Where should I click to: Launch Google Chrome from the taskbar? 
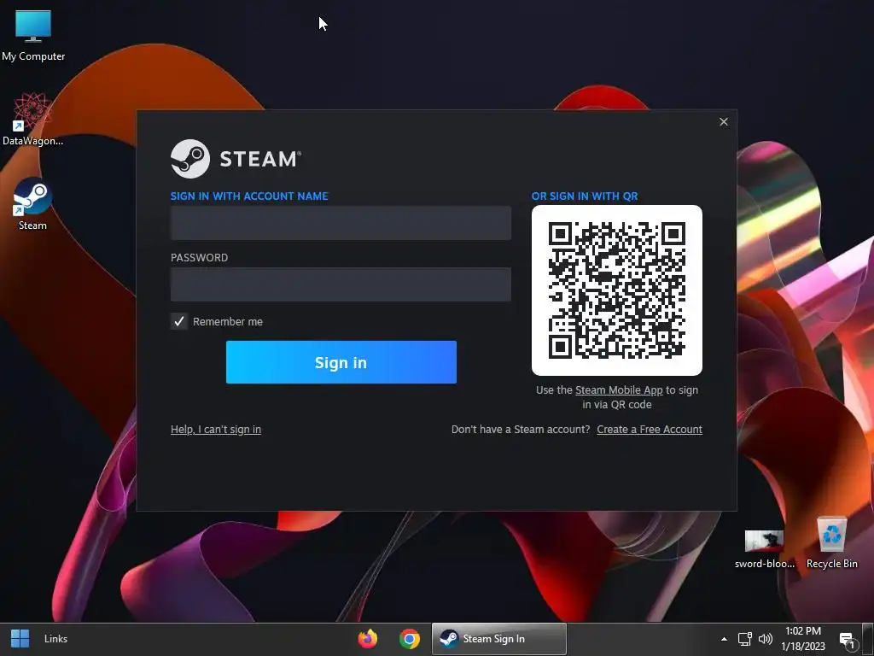[x=410, y=639]
